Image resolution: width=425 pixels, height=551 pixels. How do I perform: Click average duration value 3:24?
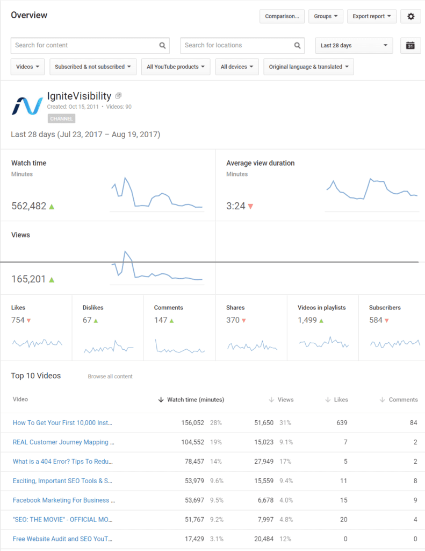click(235, 206)
